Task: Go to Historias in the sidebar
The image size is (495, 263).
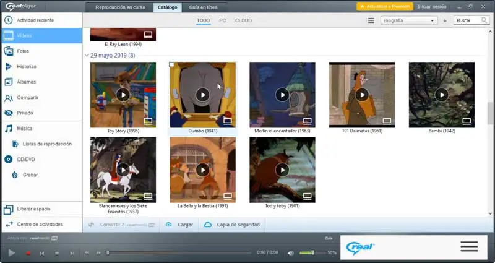Action: pyautogui.click(x=41, y=67)
